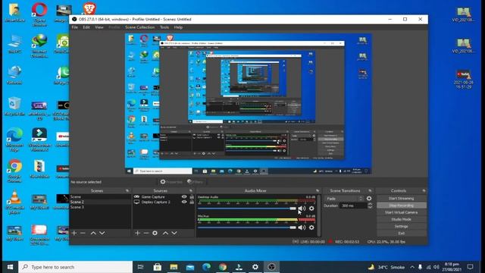The height and width of the screenshot is (273, 485).
Task: Open the VLC media player desktop icon
Action: 14,202
